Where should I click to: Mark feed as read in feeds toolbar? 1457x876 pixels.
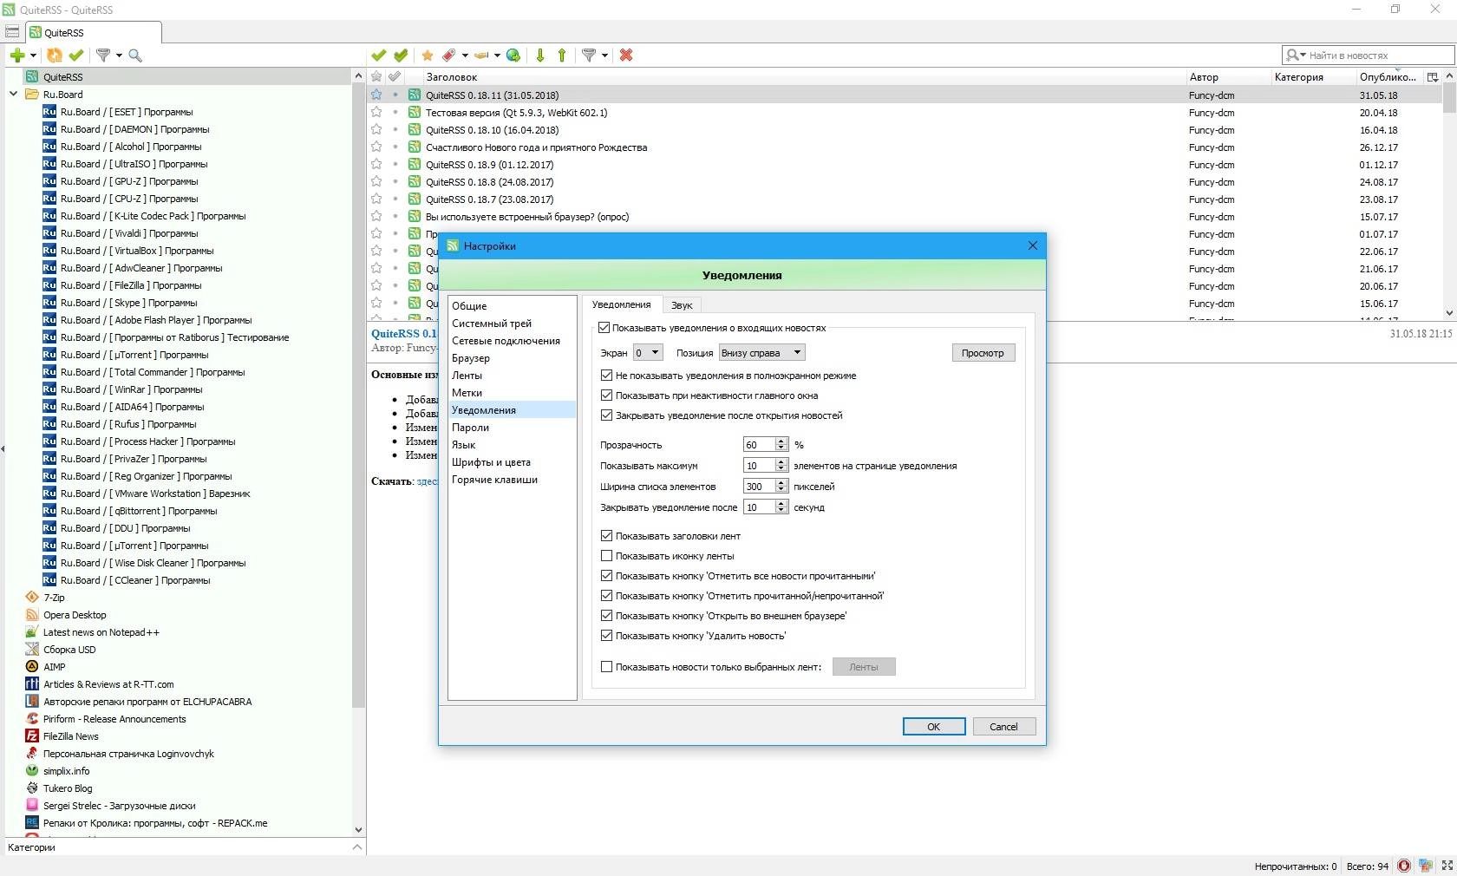pos(76,56)
